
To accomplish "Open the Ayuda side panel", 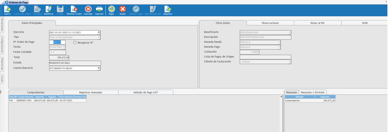I will pyautogui.click(x=2, y=79).
